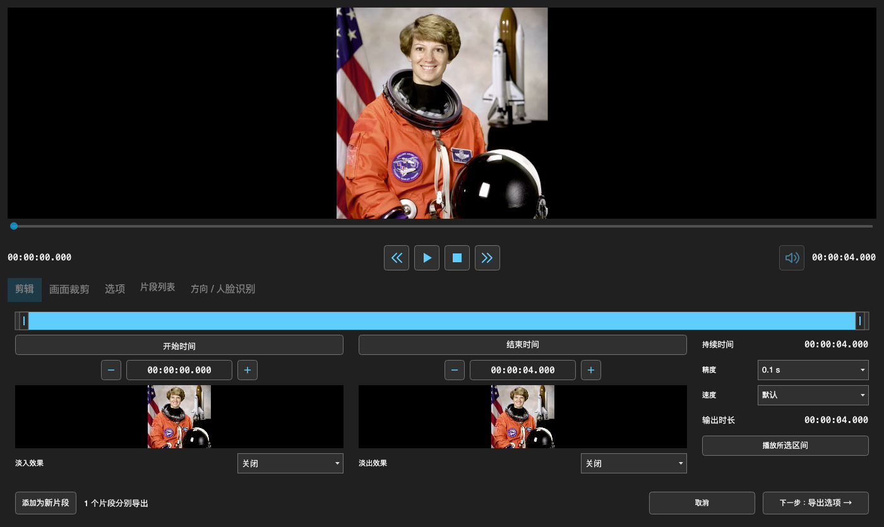Image resolution: width=884 pixels, height=527 pixels.
Task: Open the 速度 dropdown showing 默认
Action: click(x=813, y=395)
